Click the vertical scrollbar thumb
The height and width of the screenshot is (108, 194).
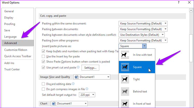191,48
